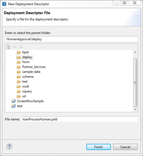Pick the schema folder
The width and height of the screenshot is (143, 156).
coord(25,77)
